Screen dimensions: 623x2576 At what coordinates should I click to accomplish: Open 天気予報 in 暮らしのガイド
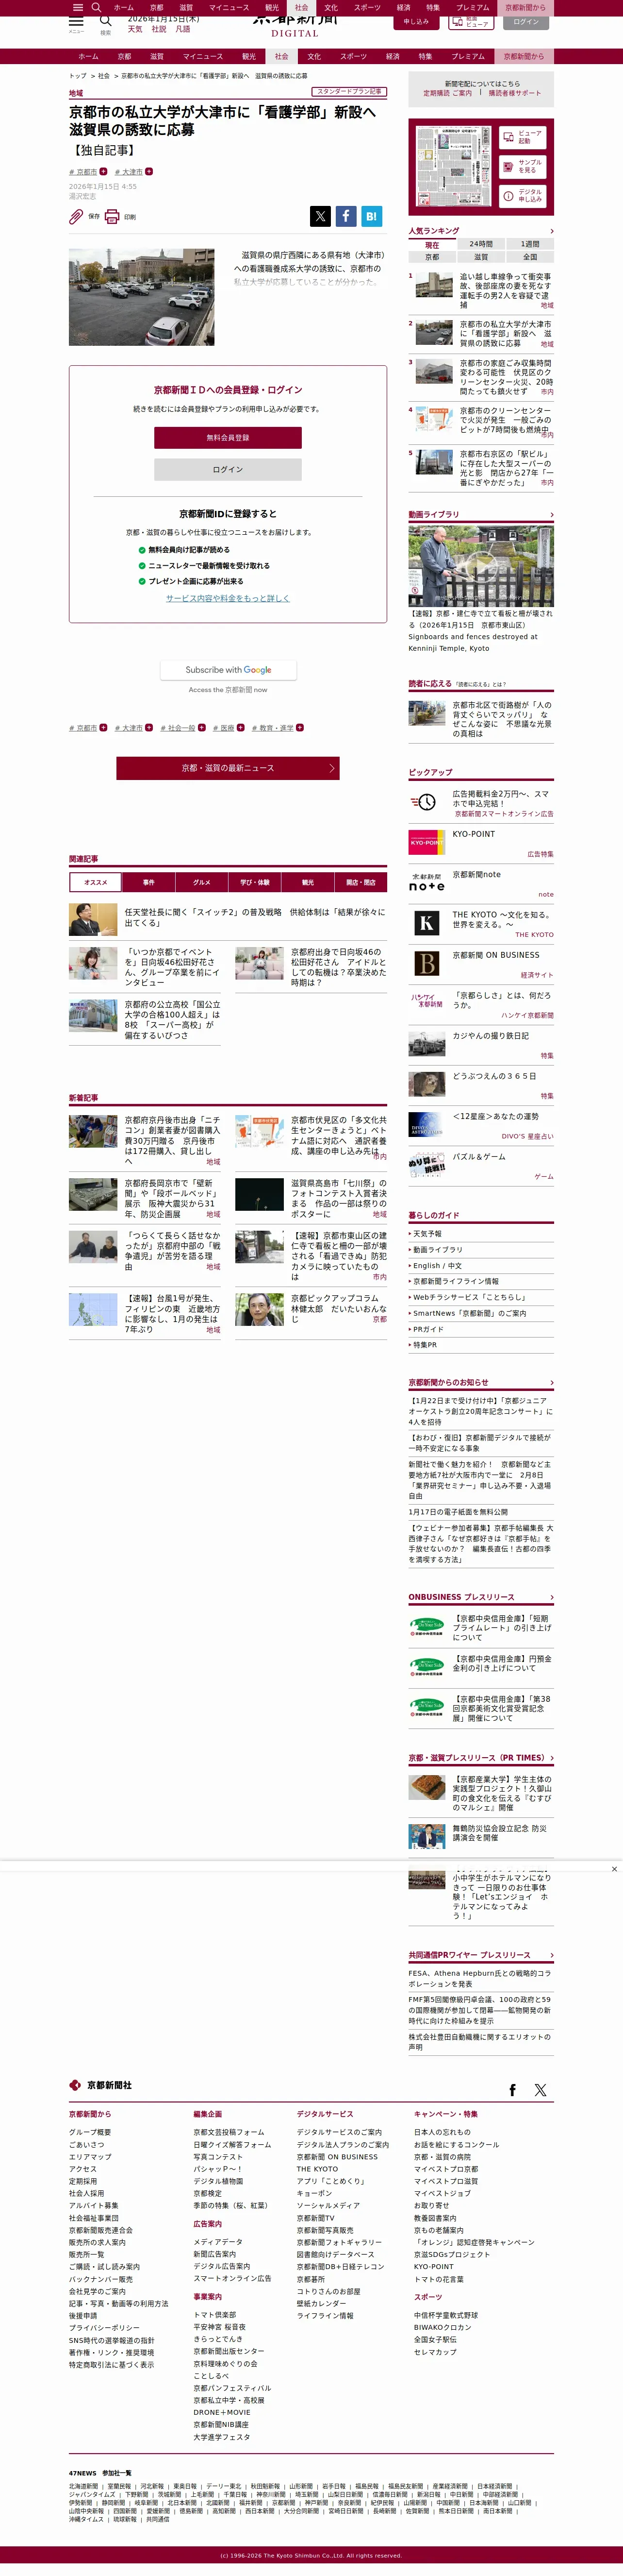(x=427, y=1234)
